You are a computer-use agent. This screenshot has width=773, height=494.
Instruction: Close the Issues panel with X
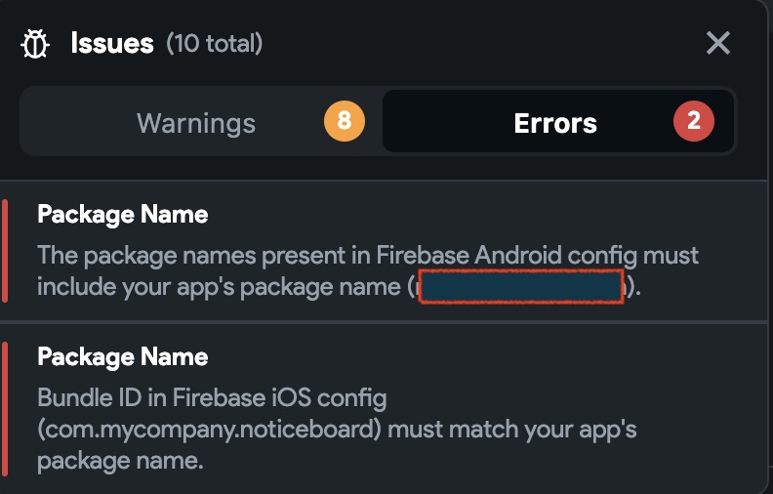[x=717, y=43]
